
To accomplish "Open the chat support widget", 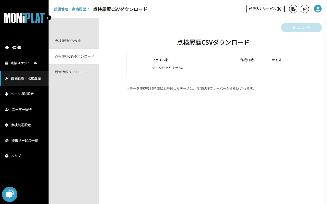I will click(9, 194).
